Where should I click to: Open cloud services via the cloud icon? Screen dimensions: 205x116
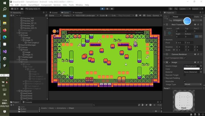(x=22, y=9)
